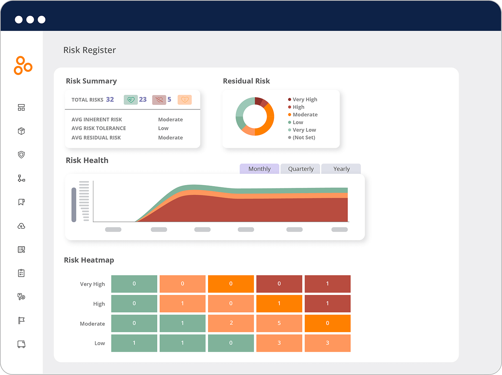Open the dashboard layout icon in sidebar
Screen dimensions: 502x375
click(22, 107)
